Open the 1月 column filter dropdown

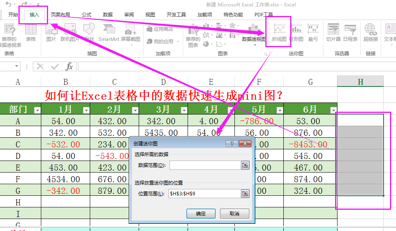86,110
